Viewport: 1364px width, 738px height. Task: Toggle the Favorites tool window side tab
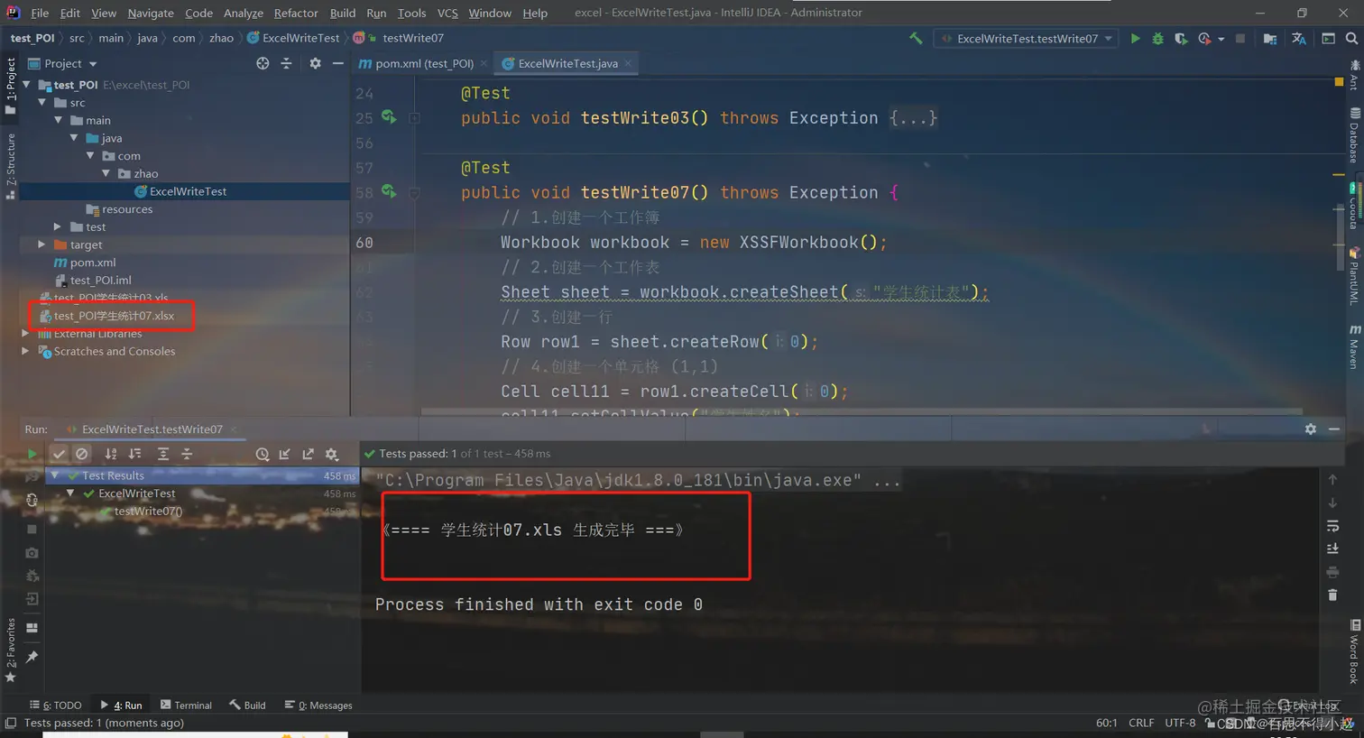tap(10, 650)
